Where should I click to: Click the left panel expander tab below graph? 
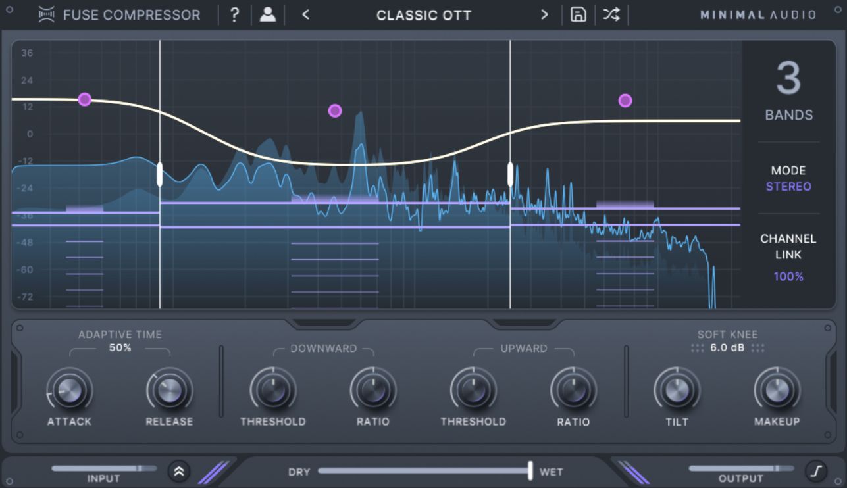(323, 323)
